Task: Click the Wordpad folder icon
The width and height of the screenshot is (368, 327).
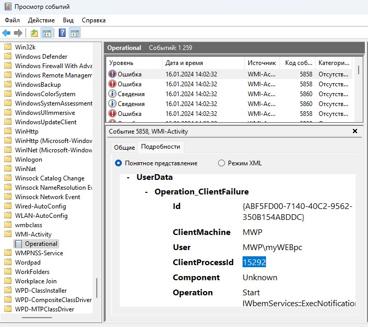Action: (8, 263)
